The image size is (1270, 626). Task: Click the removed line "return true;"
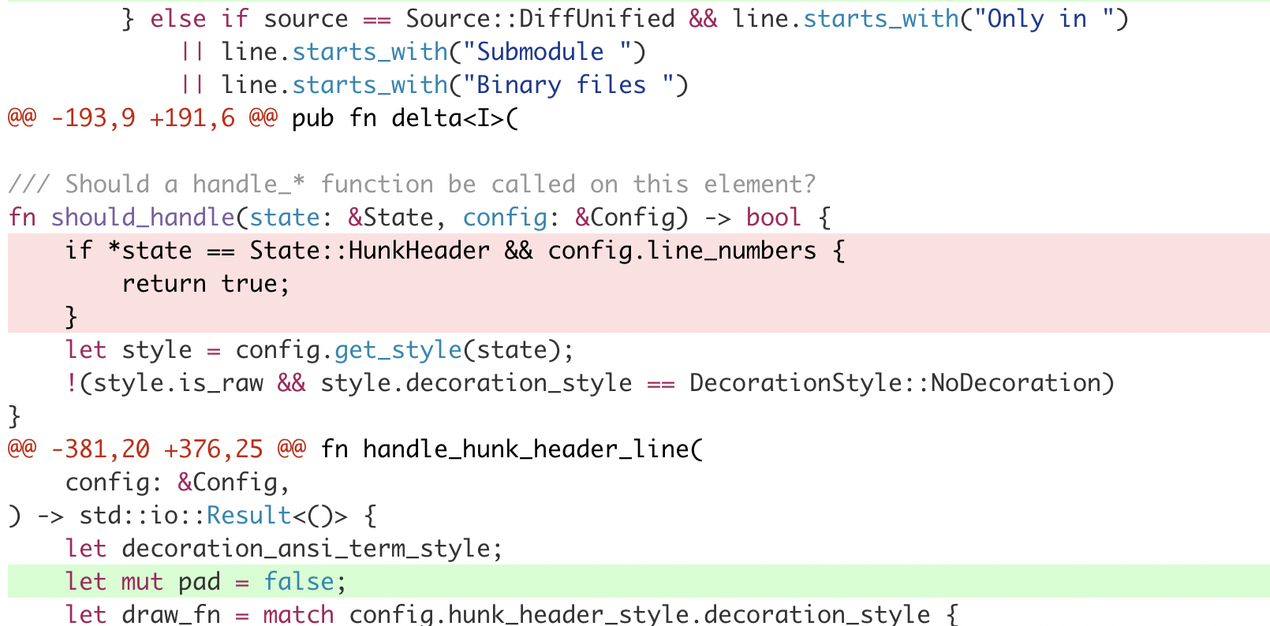click(639, 283)
